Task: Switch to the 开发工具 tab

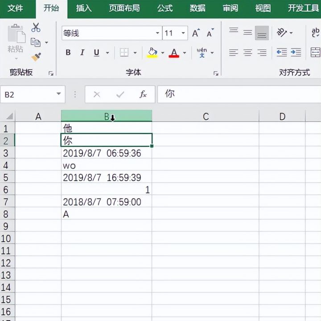Action: point(303,8)
